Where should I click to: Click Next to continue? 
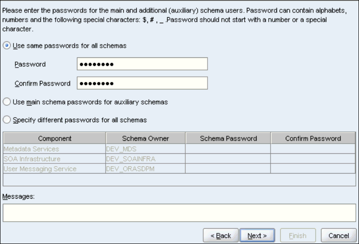click(257, 236)
